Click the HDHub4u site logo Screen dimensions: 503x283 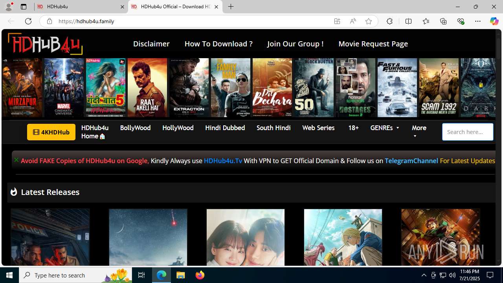click(x=45, y=44)
